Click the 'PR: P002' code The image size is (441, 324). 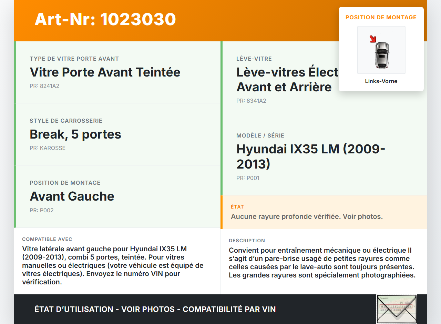coord(42,211)
